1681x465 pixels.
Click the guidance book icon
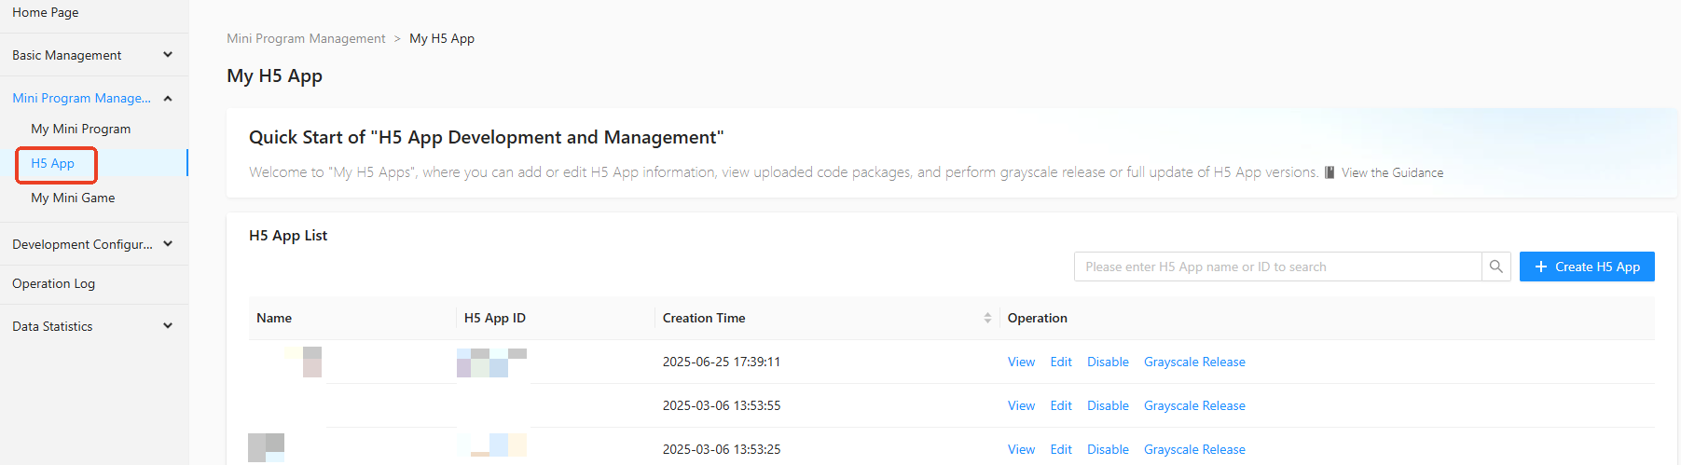[x=1330, y=172]
